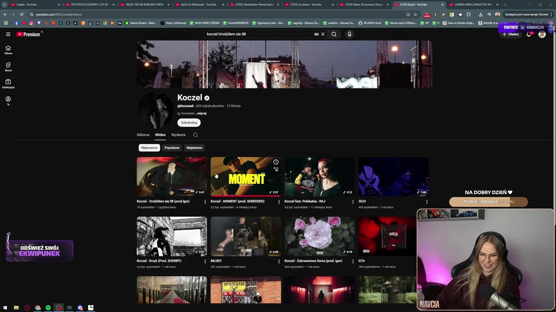Open the YouTube guide hamburger menu
Image resolution: width=556 pixels, height=312 pixels.
coord(8,34)
